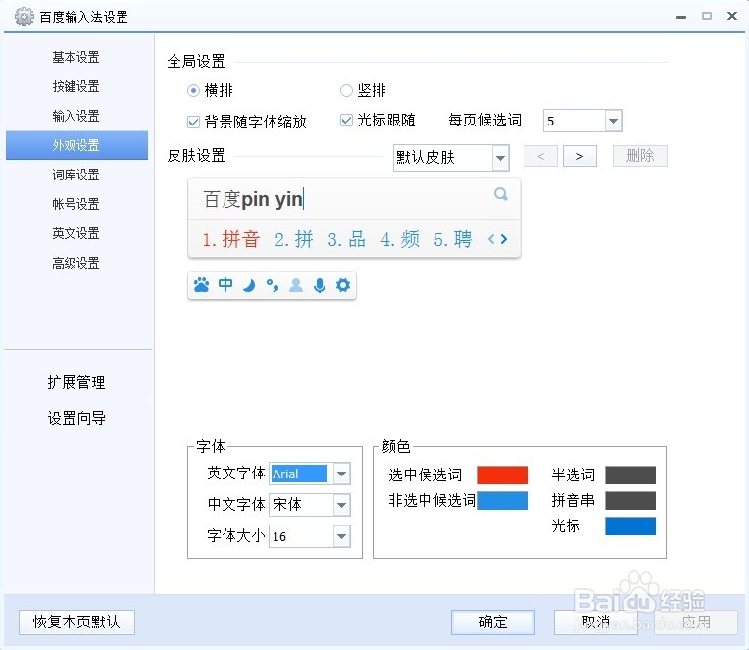The height and width of the screenshot is (650, 749).
Task: Click the blue 非选中候选词 color swatch
Action: (x=503, y=501)
